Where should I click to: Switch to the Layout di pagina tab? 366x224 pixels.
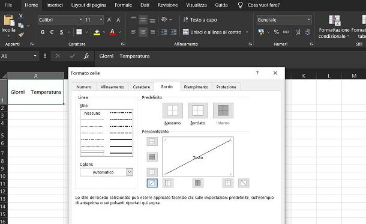89,5
